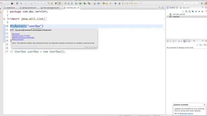This screenshot has width=207, height=116.
Task: Switch to the Markers tab in bottom panel
Action: [x=169, y=41]
